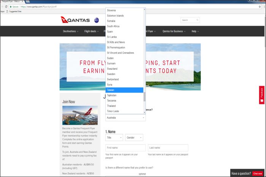
Task: Select Sweden in the country list
Action: click(x=124, y=74)
